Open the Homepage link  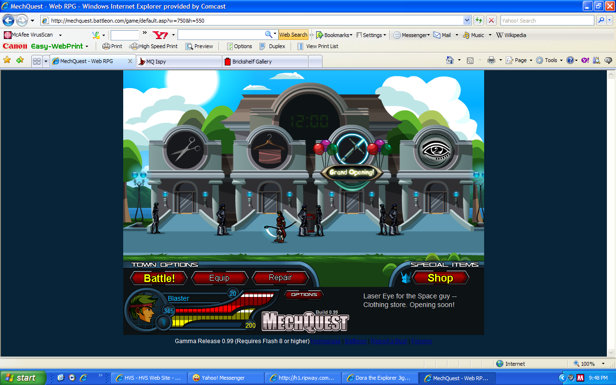tap(325, 341)
